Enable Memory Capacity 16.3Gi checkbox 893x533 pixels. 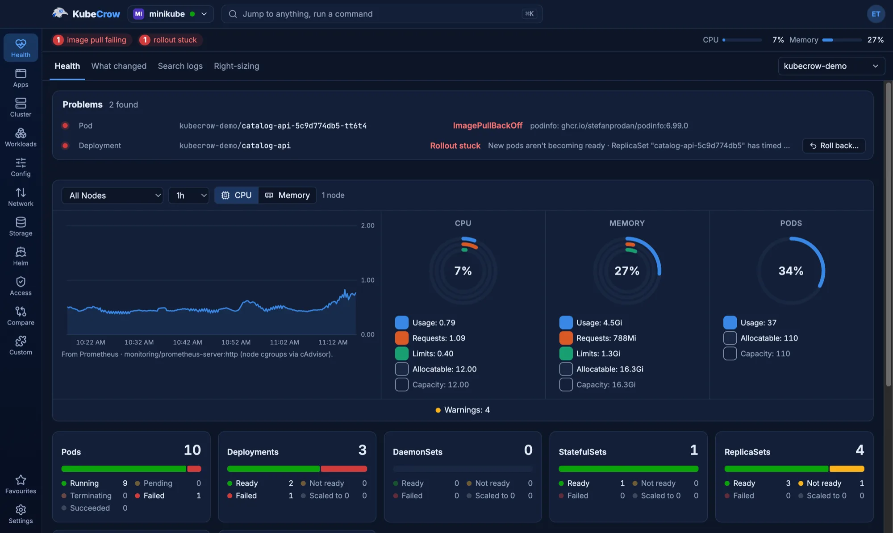566,384
